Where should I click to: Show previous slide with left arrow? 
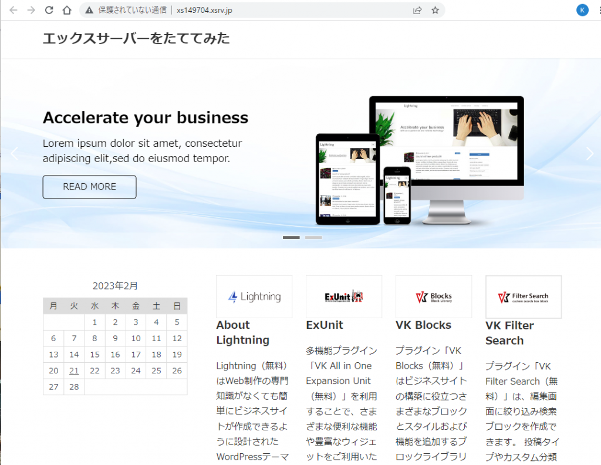click(x=15, y=154)
